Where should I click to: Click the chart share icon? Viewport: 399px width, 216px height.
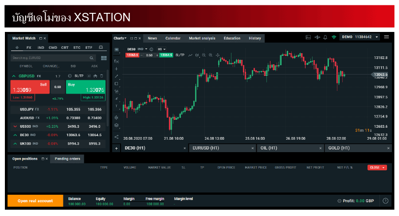117,137
